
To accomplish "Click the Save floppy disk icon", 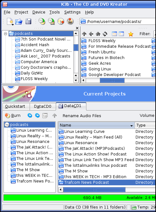I will click(x=28, y=21).
